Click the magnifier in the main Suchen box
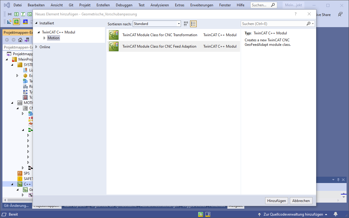The image size is (349, 218). (273, 5)
